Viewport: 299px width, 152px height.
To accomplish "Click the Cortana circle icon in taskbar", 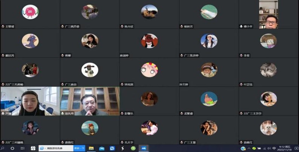I will point(12,149).
